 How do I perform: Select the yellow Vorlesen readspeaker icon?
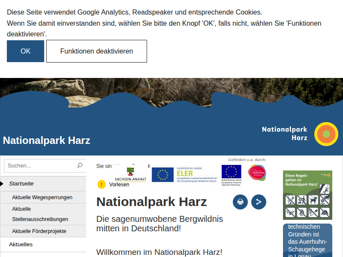(101, 184)
